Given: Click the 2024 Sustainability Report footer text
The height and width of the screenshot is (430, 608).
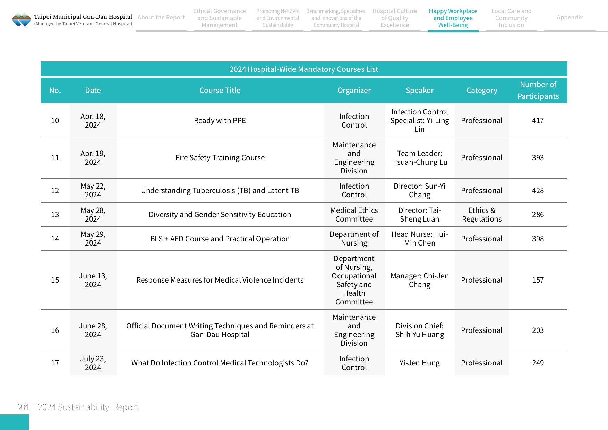Looking at the screenshot, I should coord(88,407).
